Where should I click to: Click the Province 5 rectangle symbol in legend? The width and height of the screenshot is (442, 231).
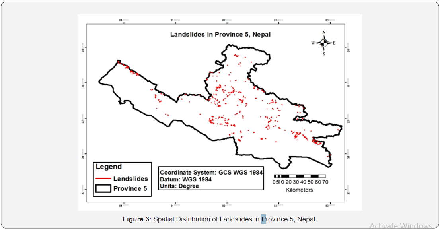click(x=103, y=188)
